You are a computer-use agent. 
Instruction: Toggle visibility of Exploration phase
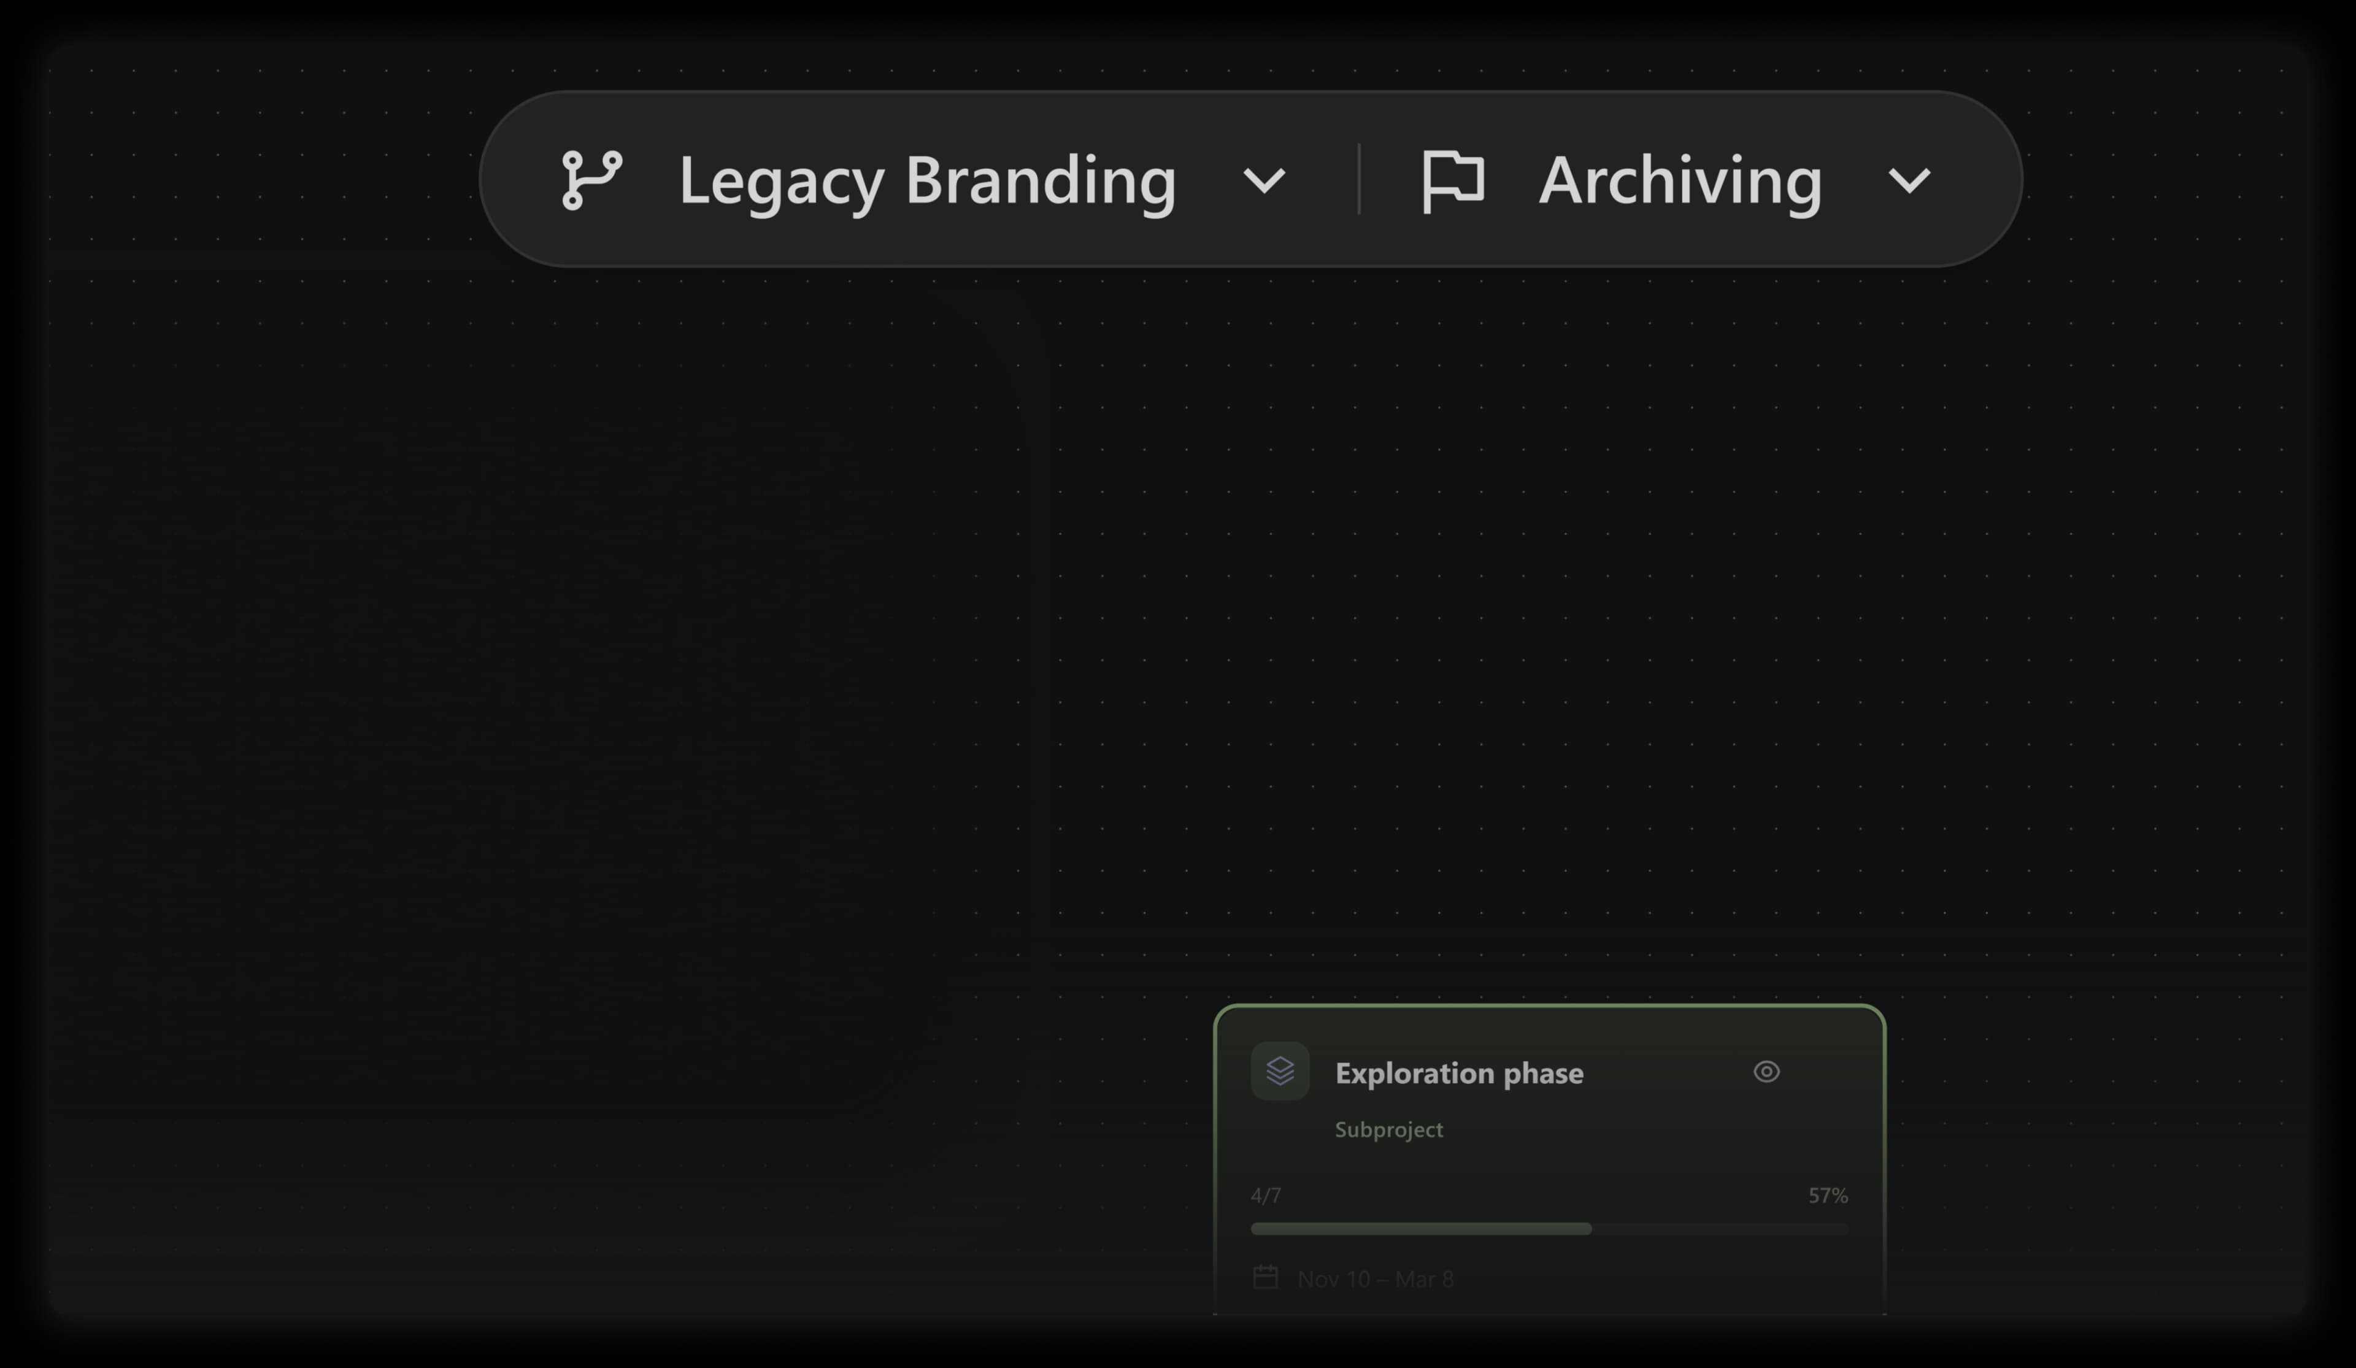1765,1072
